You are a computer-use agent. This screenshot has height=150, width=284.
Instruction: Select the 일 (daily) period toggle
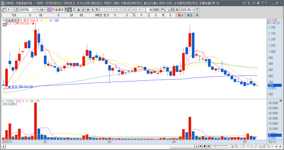point(69,10)
